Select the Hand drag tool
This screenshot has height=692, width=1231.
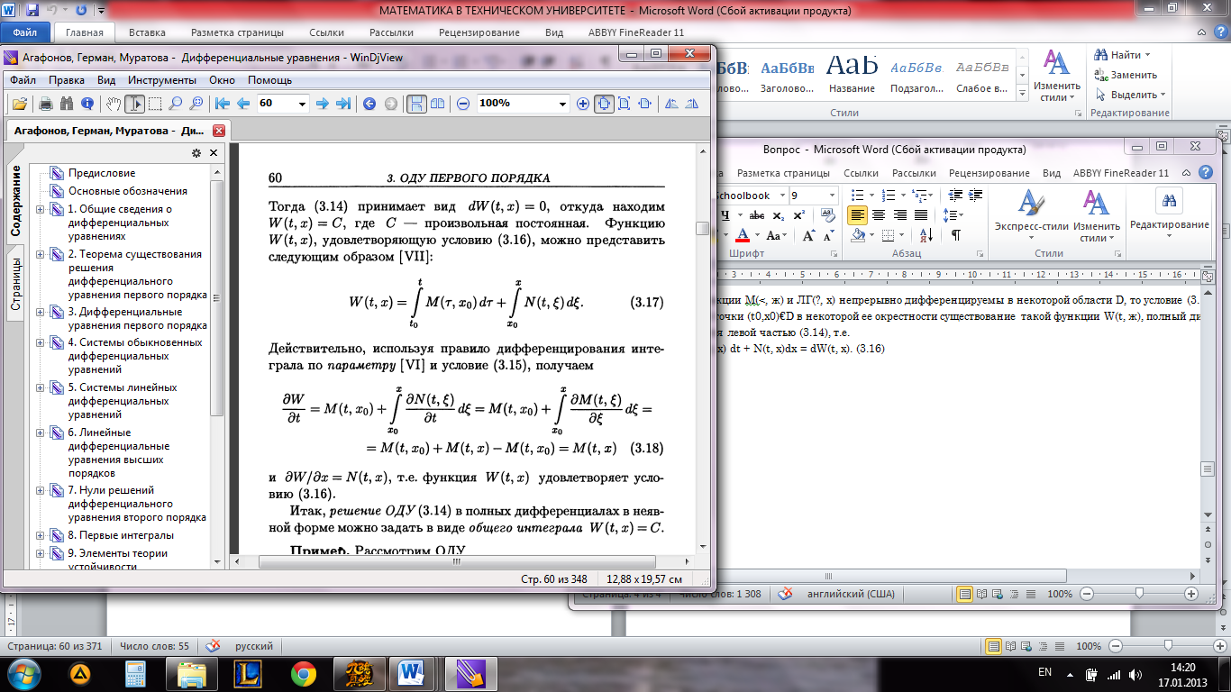point(114,104)
